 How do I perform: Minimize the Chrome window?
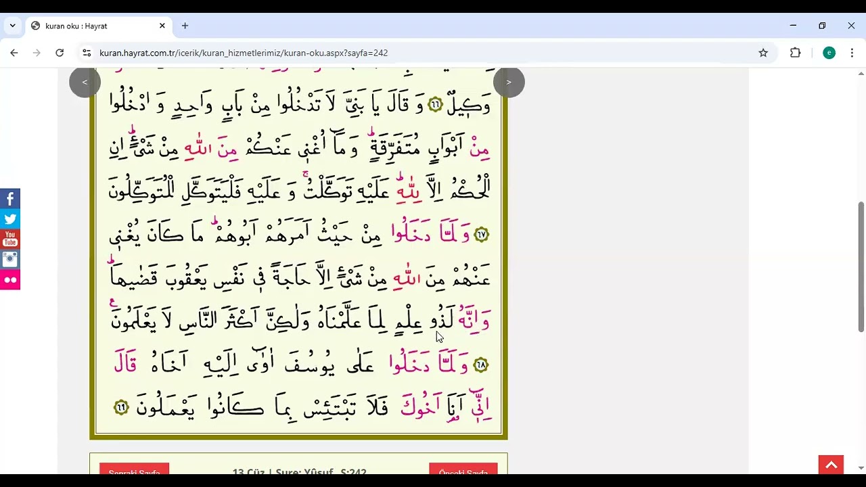click(x=793, y=26)
